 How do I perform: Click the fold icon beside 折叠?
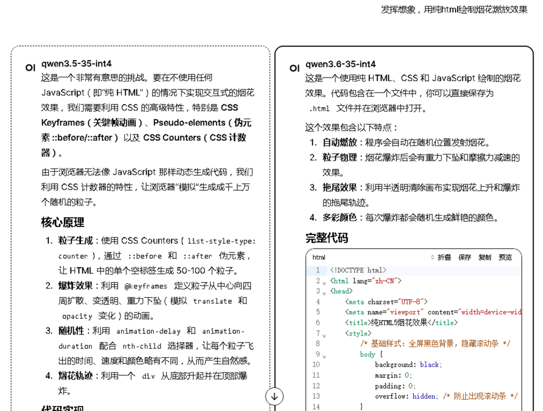point(432,257)
